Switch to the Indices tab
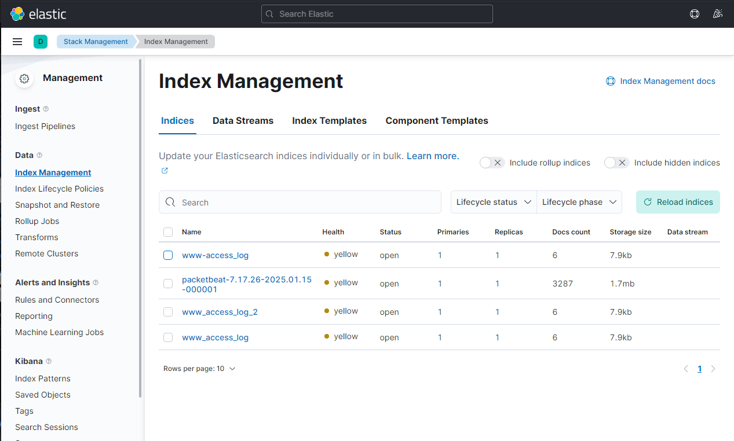The width and height of the screenshot is (734, 441). pyautogui.click(x=177, y=121)
